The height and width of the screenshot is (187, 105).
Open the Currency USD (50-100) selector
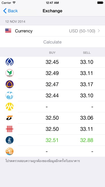tap(52, 31)
